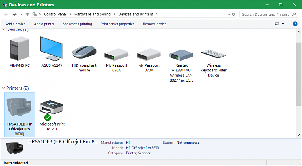Click Remove device in toolbar
The height and width of the screenshot is (166, 302).
click(x=155, y=24)
